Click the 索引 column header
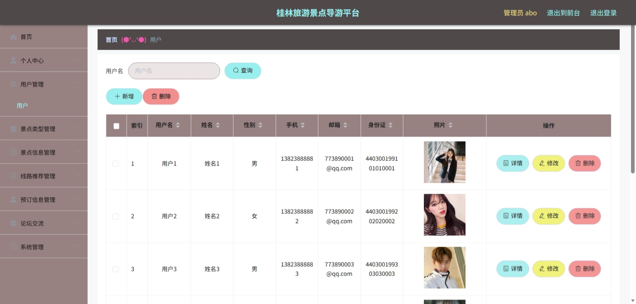 (x=137, y=126)
